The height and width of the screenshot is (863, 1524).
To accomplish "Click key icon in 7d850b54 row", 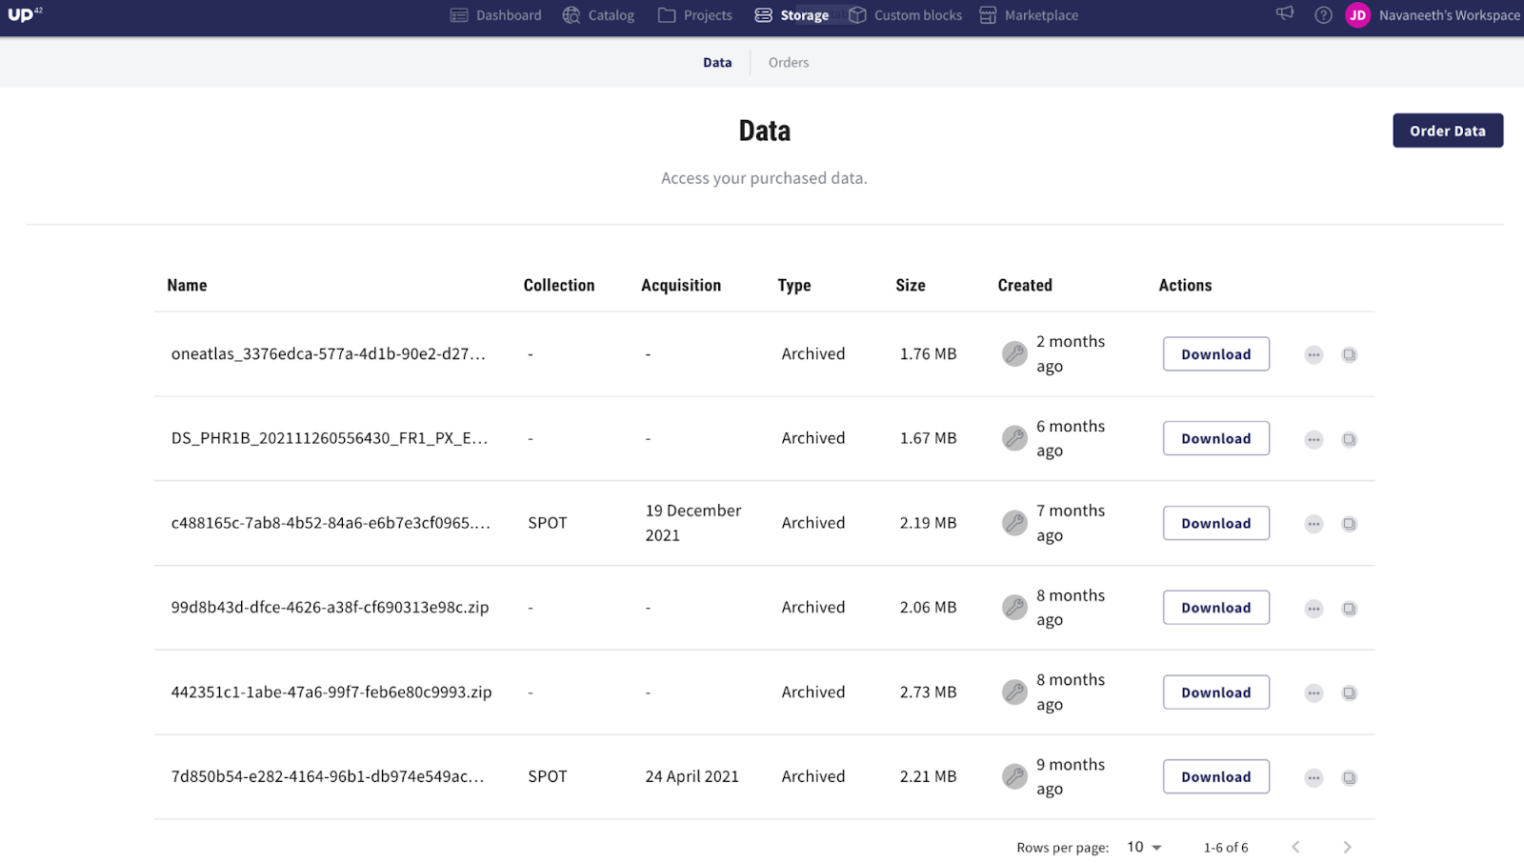I will click(x=1014, y=776).
